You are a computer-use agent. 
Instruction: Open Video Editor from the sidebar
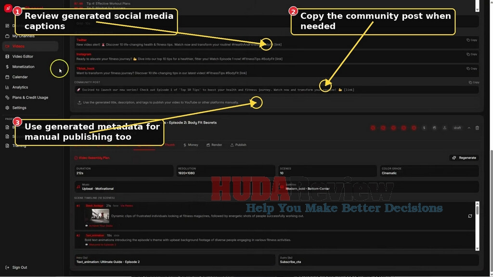click(x=23, y=57)
